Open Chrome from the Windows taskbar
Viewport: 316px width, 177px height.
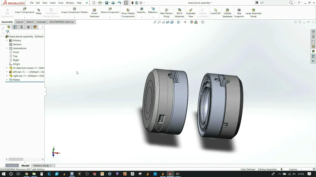[x=26, y=174]
